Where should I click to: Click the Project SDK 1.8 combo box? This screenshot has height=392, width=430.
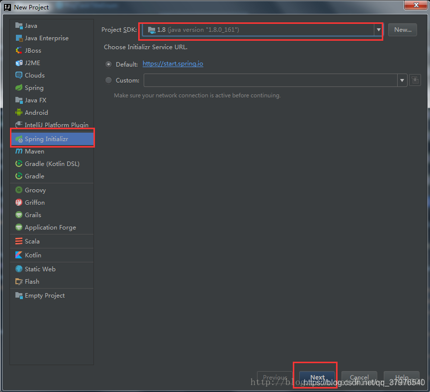262,30
